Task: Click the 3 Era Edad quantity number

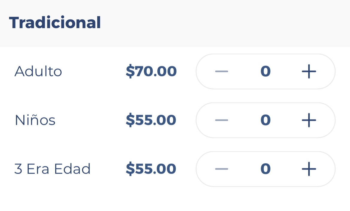Action: tap(265, 169)
